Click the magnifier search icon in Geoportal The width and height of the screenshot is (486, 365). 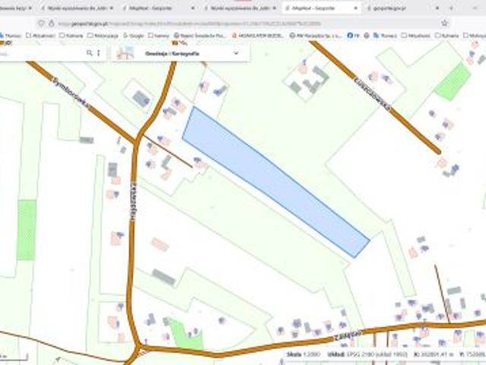[x=89, y=53]
